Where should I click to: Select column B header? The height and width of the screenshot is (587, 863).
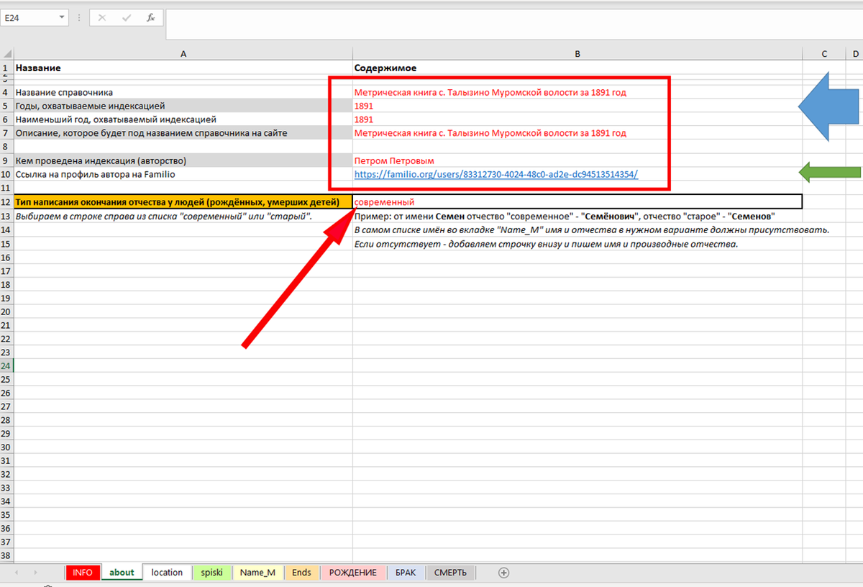coord(577,54)
